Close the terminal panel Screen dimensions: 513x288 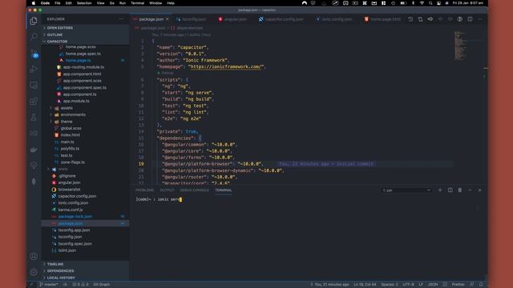479,190
